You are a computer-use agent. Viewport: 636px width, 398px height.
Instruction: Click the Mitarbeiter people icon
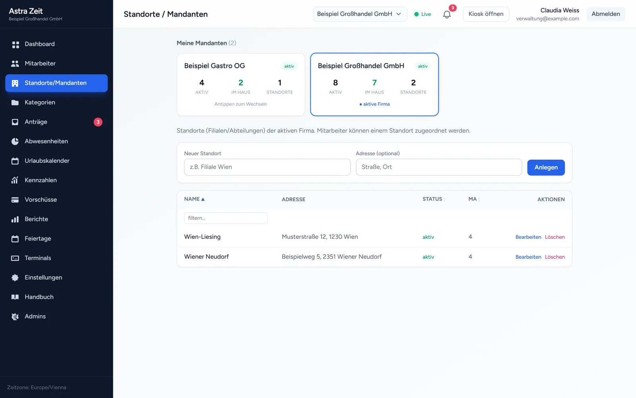[15, 64]
